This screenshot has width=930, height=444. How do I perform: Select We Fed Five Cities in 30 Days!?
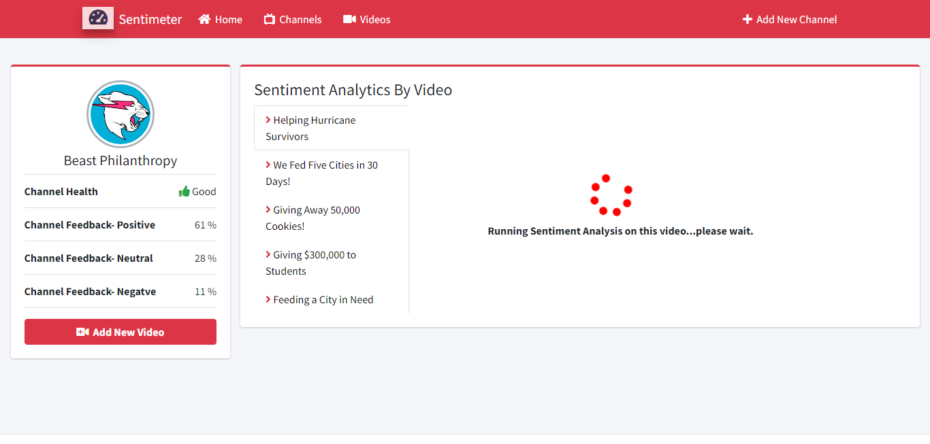(332, 173)
